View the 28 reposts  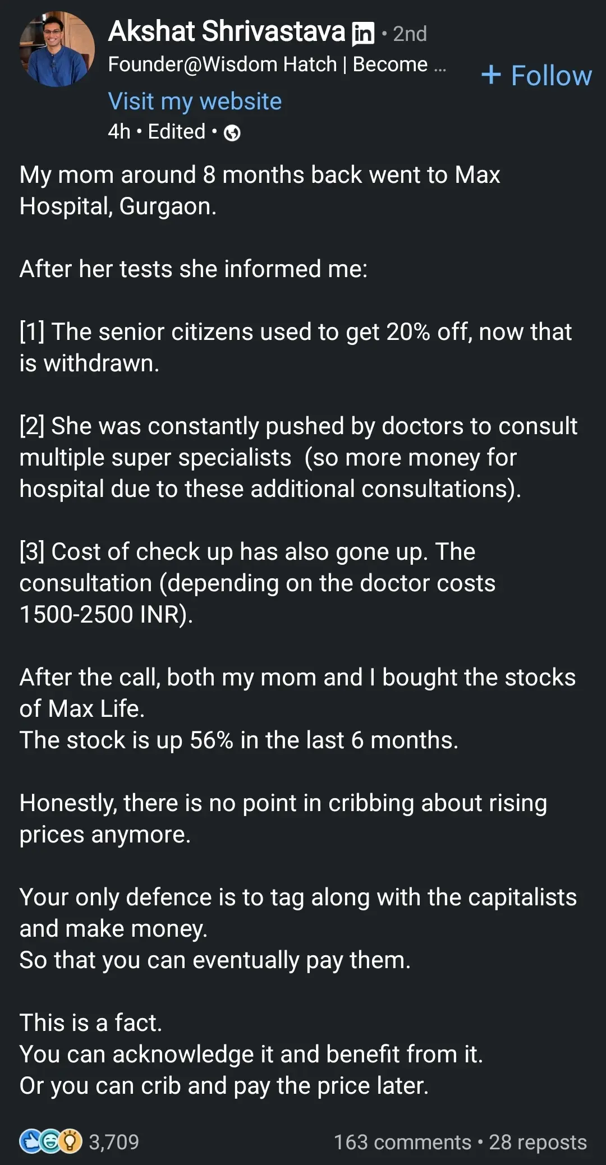click(x=538, y=1142)
